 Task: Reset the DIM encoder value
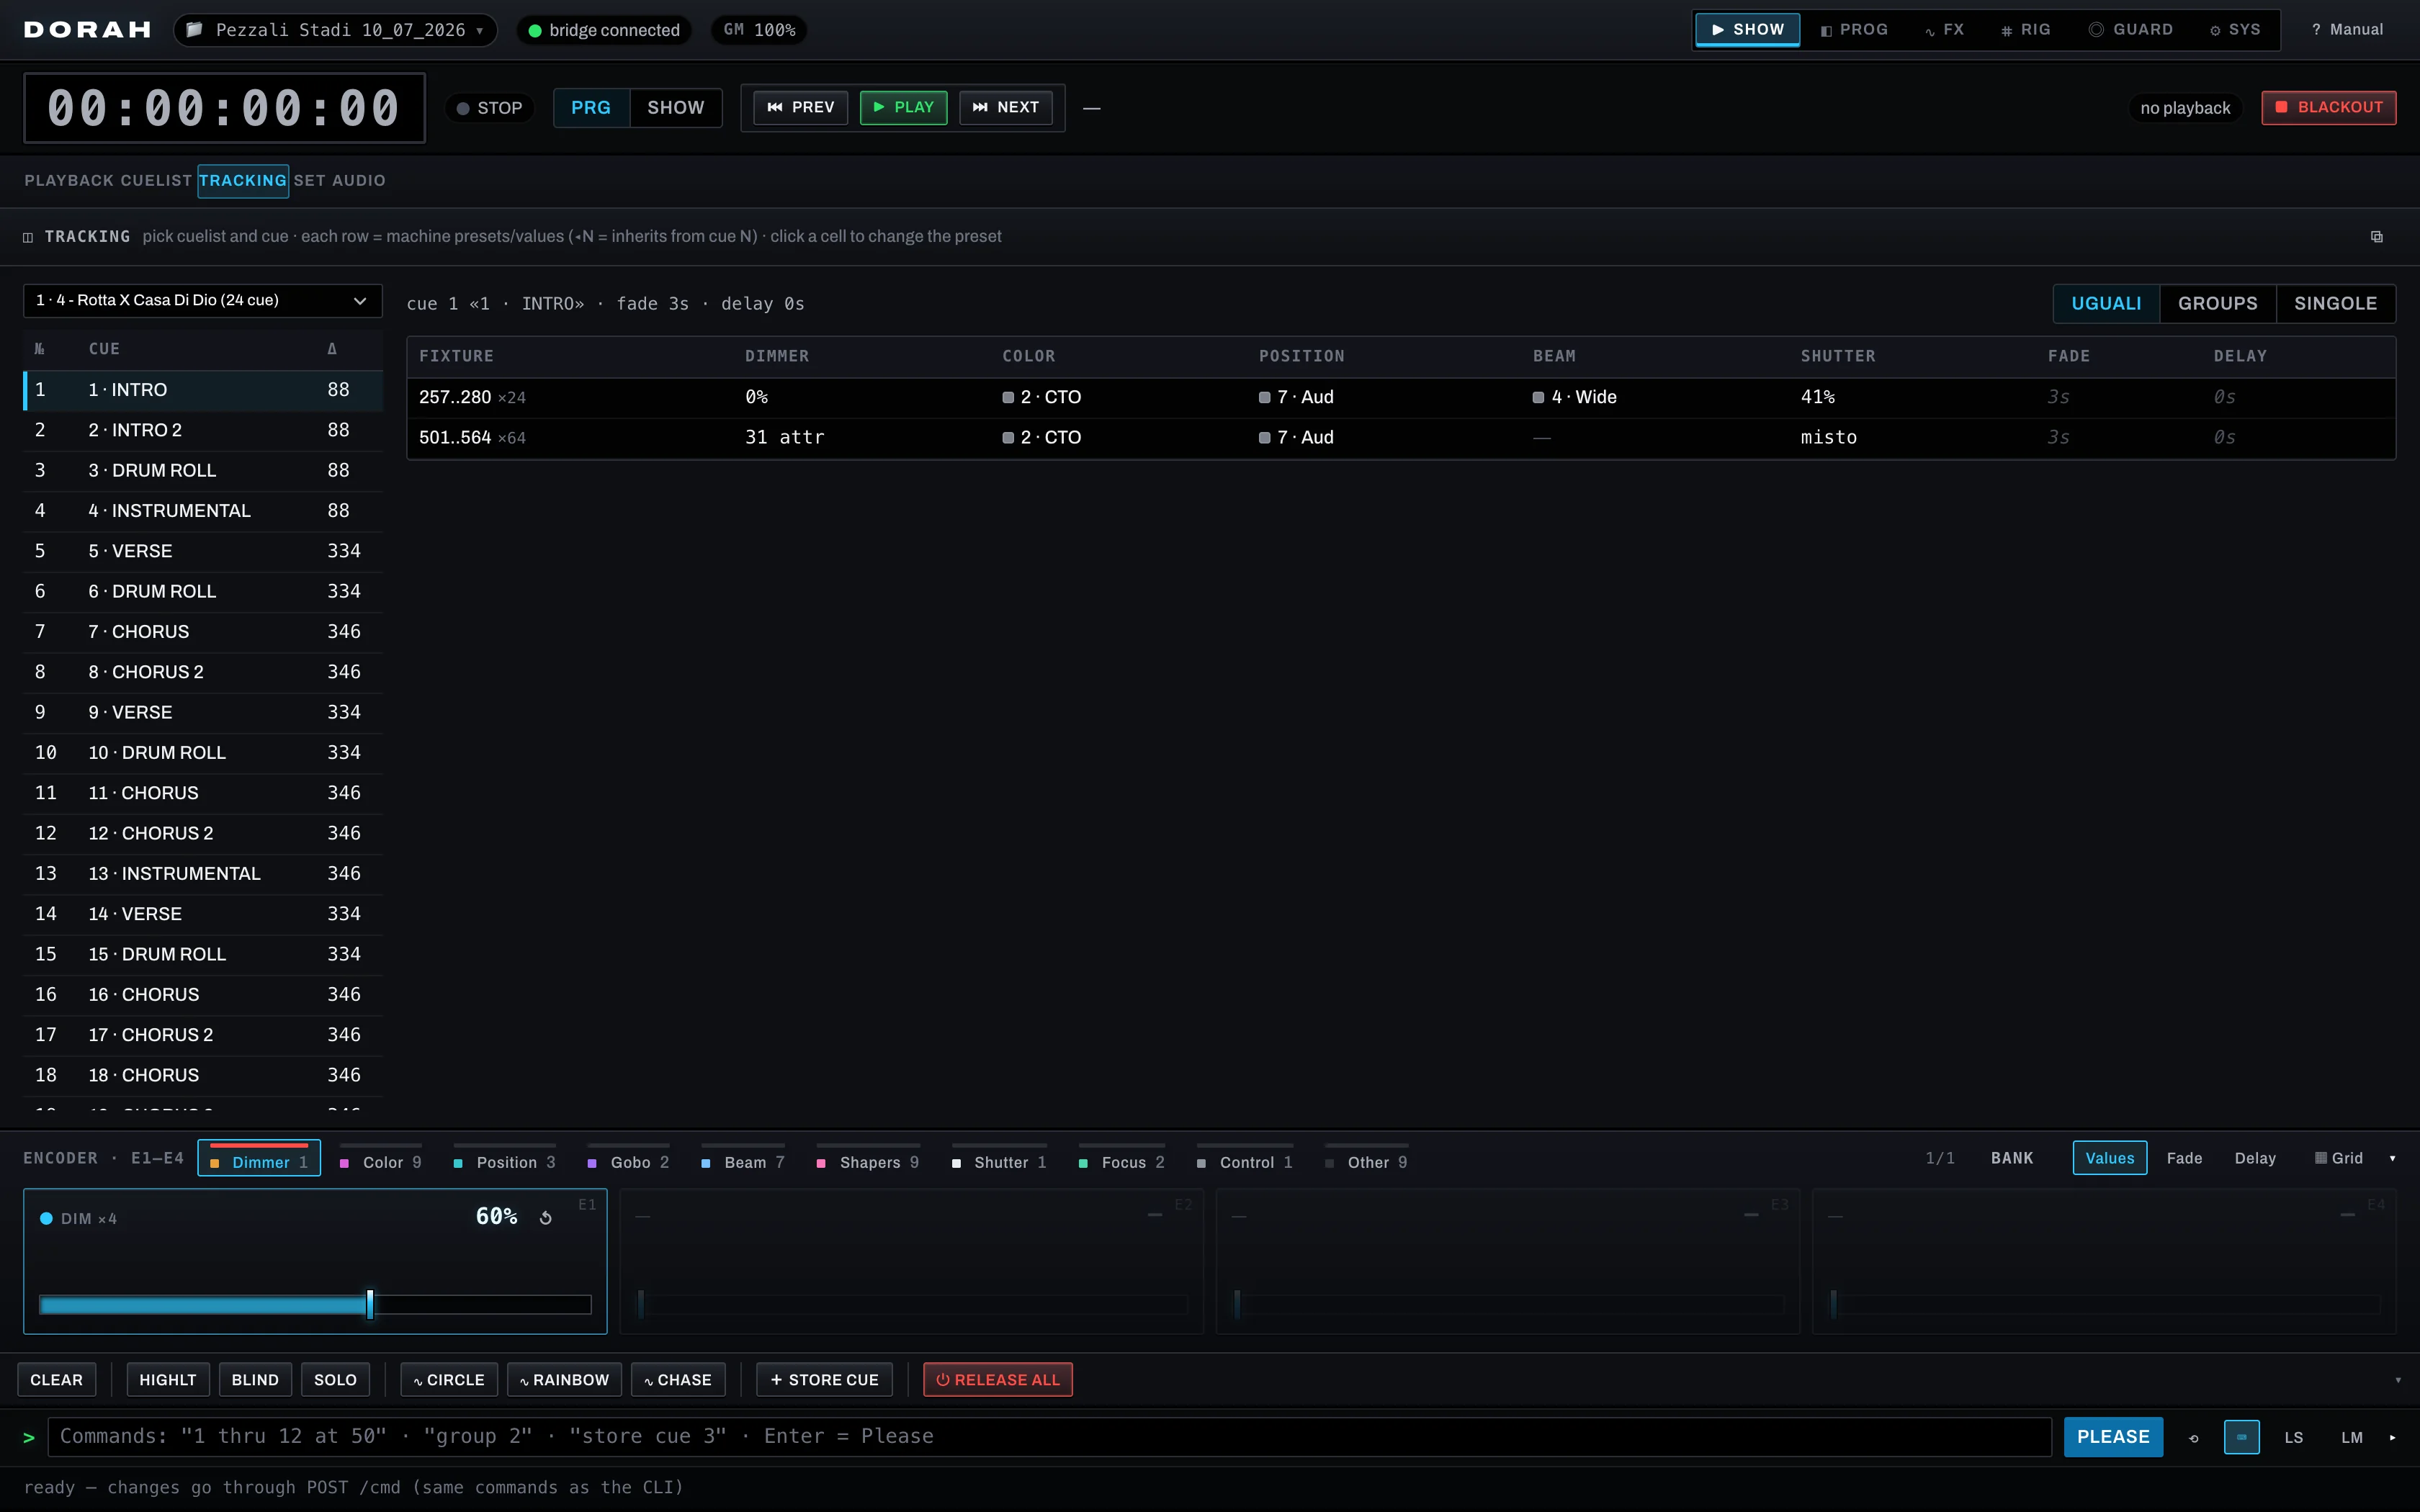pyautogui.click(x=546, y=1218)
